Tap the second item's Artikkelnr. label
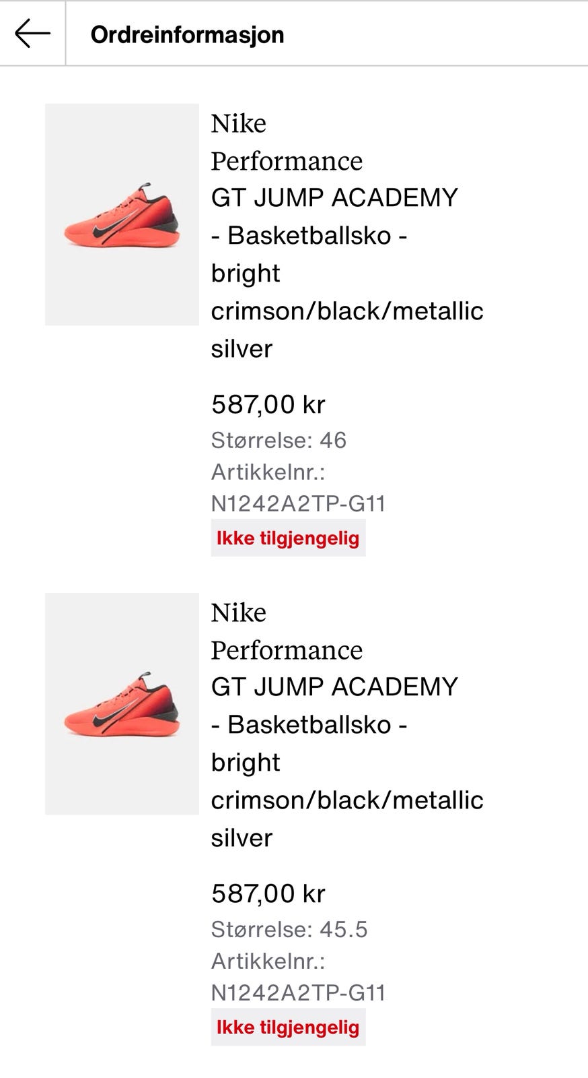Image resolution: width=588 pixels, height=1078 pixels. (x=268, y=961)
